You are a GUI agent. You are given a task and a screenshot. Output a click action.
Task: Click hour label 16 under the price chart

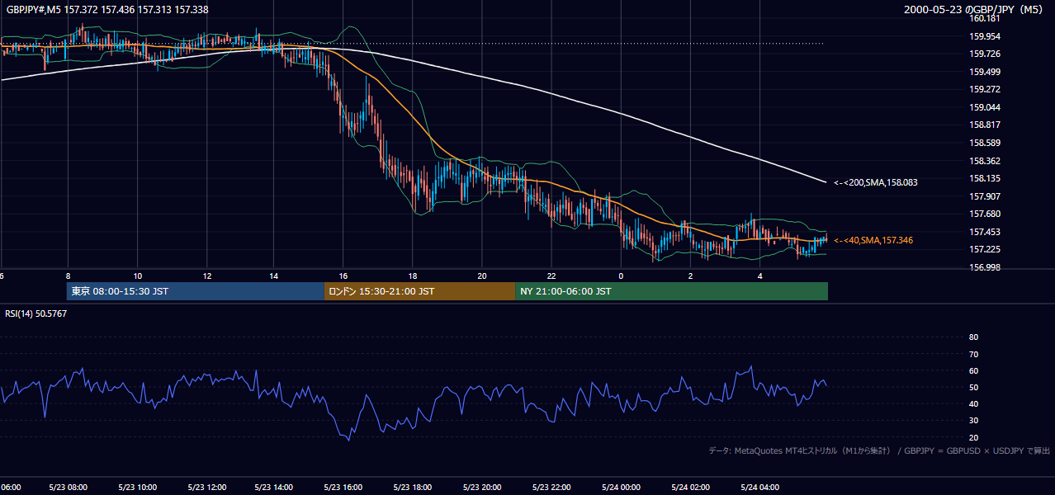[343, 276]
